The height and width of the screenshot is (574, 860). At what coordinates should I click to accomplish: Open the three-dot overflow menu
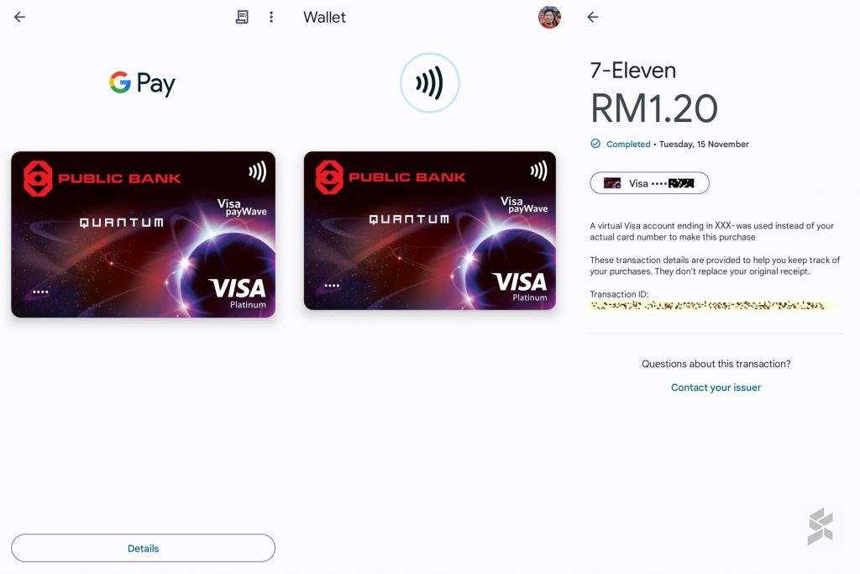pos(271,17)
